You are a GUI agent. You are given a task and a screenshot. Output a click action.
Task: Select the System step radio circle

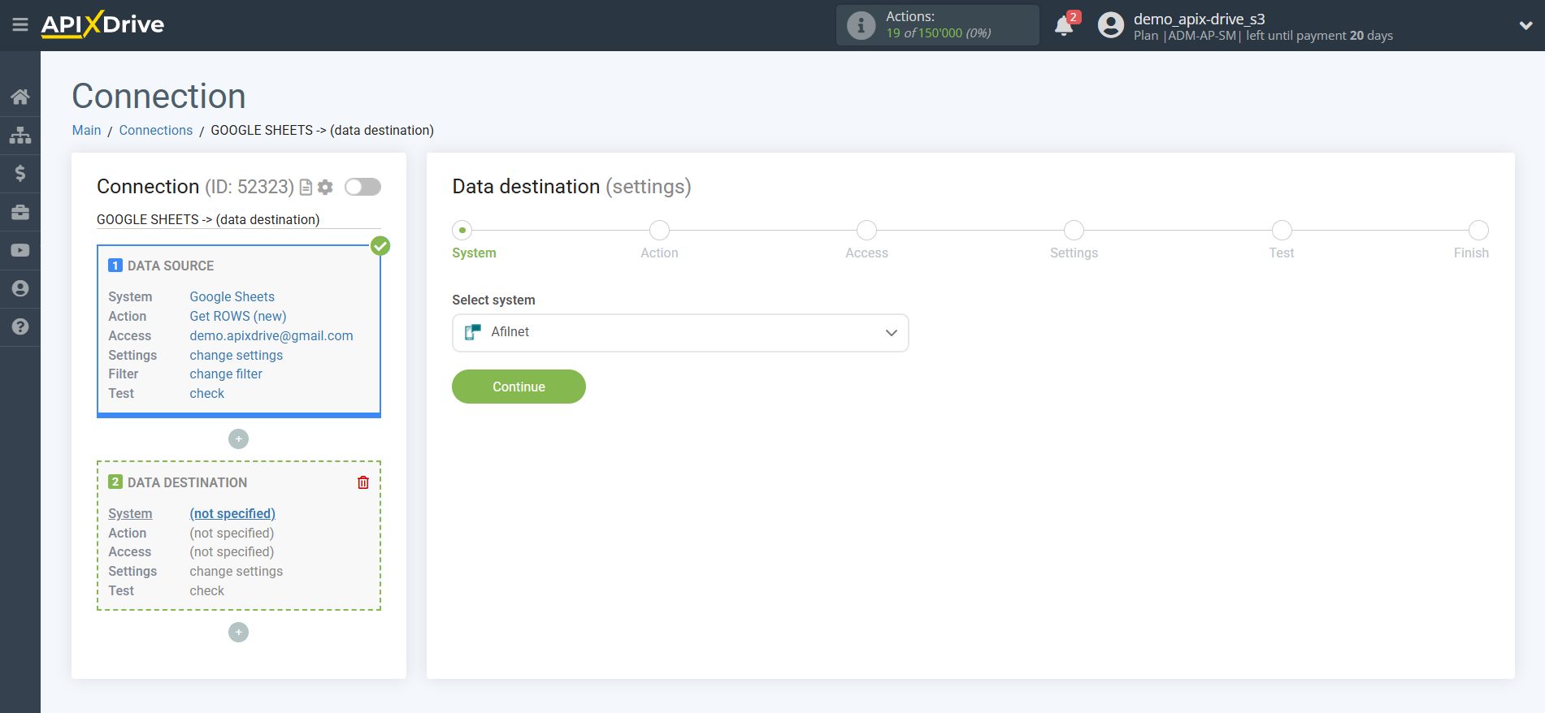pos(462,231)
